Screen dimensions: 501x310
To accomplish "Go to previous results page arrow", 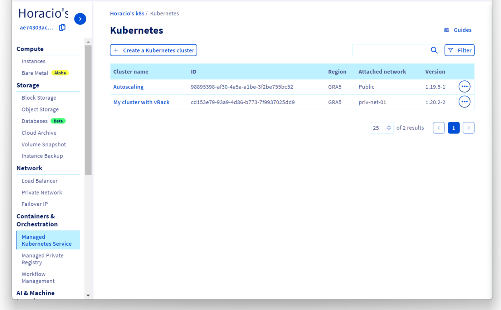I will [439, 128].
